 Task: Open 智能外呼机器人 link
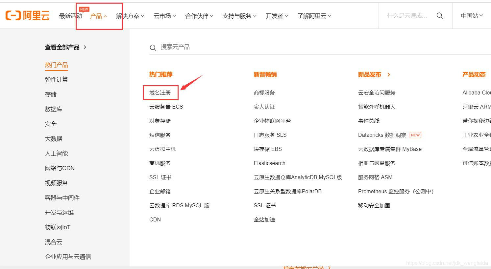click(377, 107)
